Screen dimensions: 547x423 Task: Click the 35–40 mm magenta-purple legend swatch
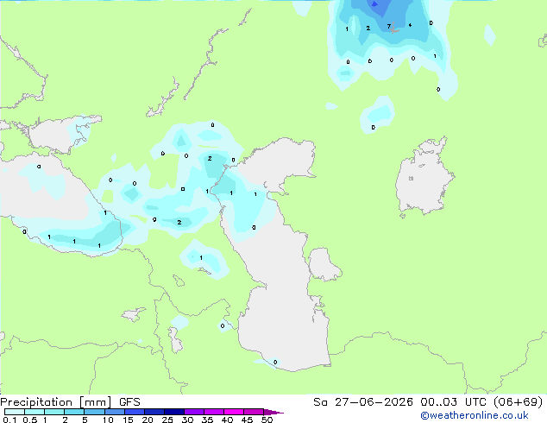pyautogui.click(x=214, y=412)
